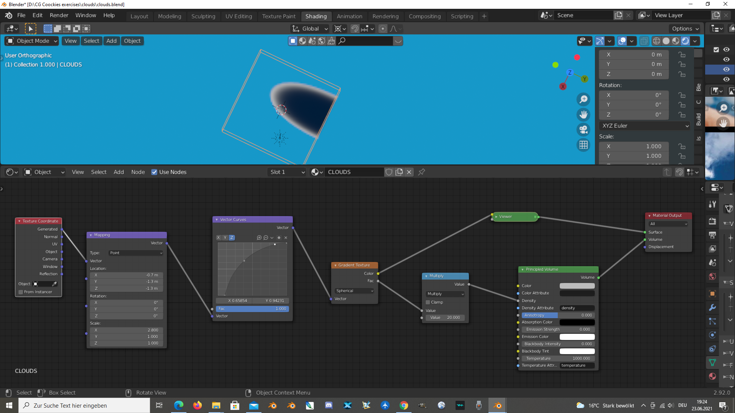Enable From Instancer in Texture Coordinate node

(x=21, y=292)
